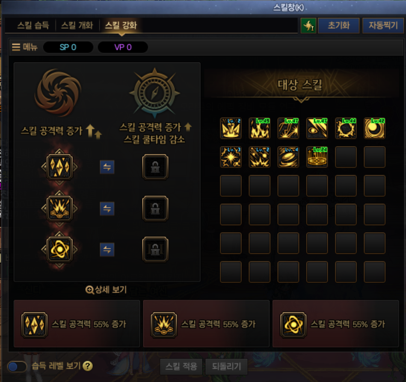Swap the first enhancement type with arrows

pyautogui.click(x=107, y=167)
